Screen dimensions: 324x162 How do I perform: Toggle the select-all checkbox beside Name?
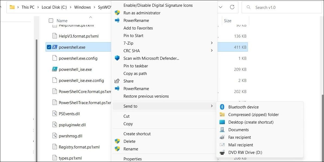[51, 21]
